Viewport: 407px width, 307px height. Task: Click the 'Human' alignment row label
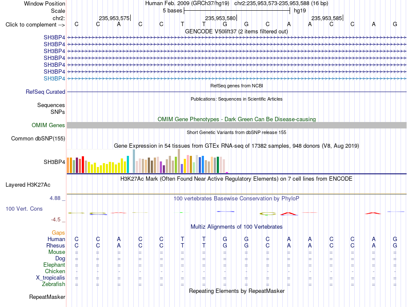(x=56, y=239)
